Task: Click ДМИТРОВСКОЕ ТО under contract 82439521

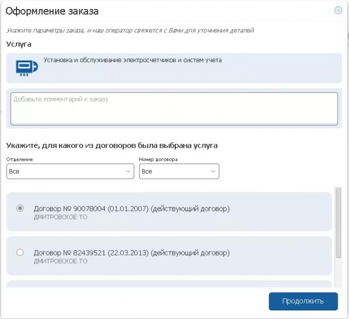Action: tap(61, 261)
